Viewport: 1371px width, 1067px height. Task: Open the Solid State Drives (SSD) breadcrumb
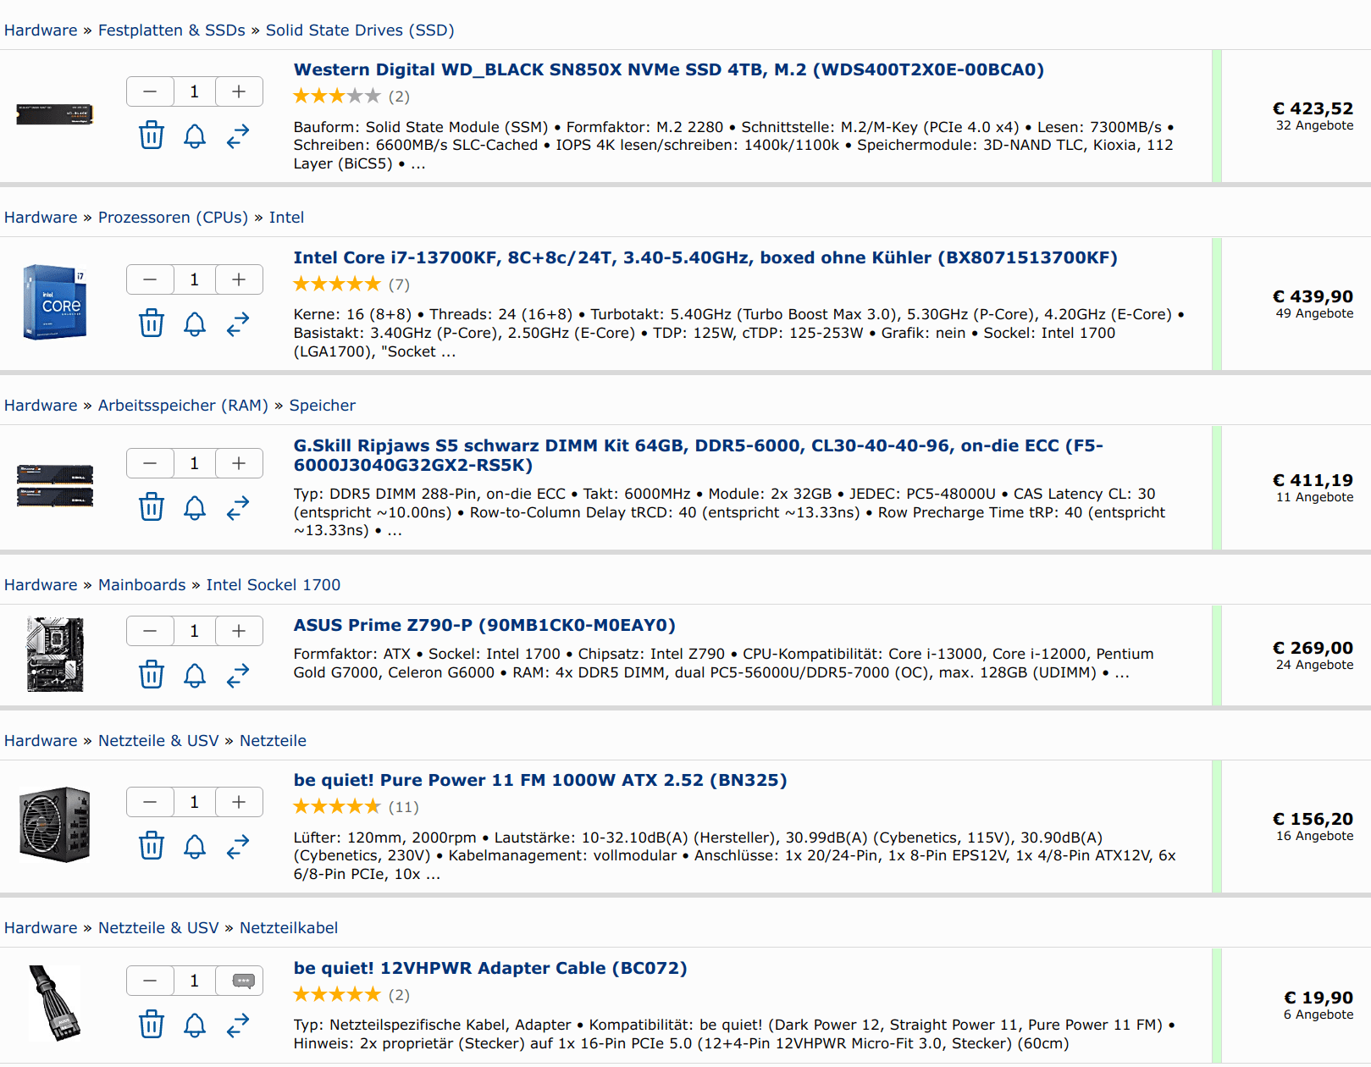click(x=360, y=30)
